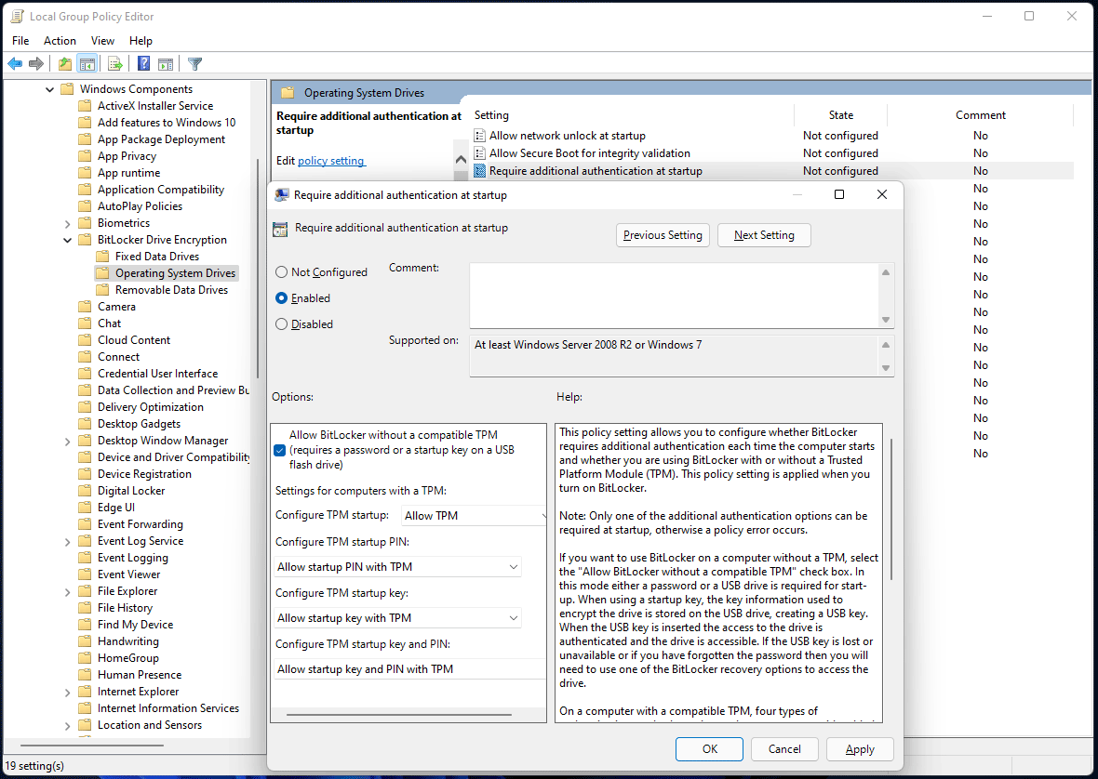The image size is (1098, 779).
Task: Select the App Privacy tree item
Action: pos(127,156)
